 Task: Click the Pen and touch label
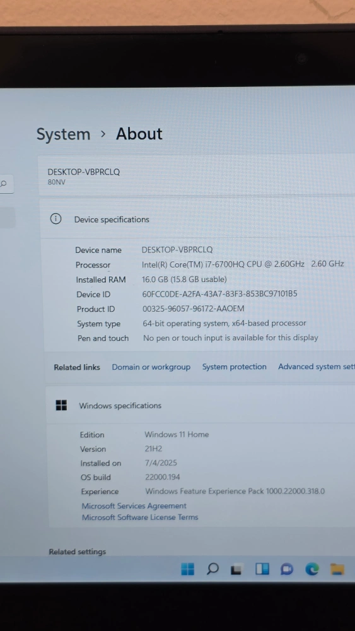tap(103, 338)
